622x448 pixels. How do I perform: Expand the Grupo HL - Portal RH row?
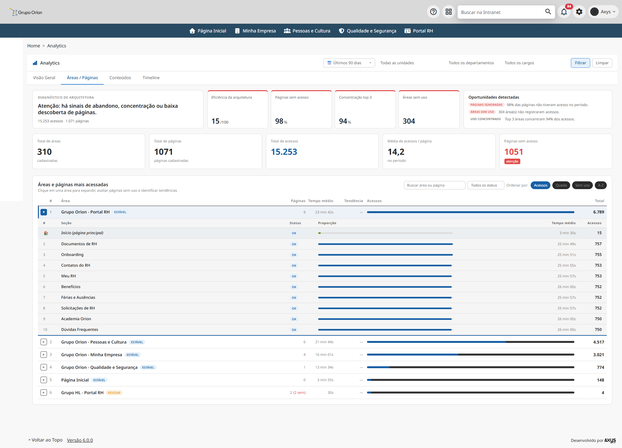(44, 393)
